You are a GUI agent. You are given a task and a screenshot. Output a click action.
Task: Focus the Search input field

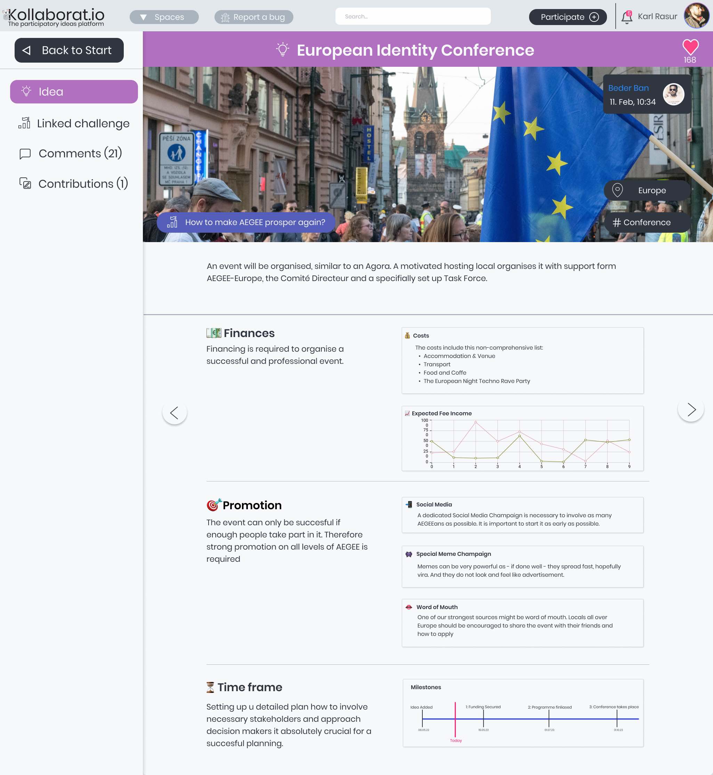[413, 17]
